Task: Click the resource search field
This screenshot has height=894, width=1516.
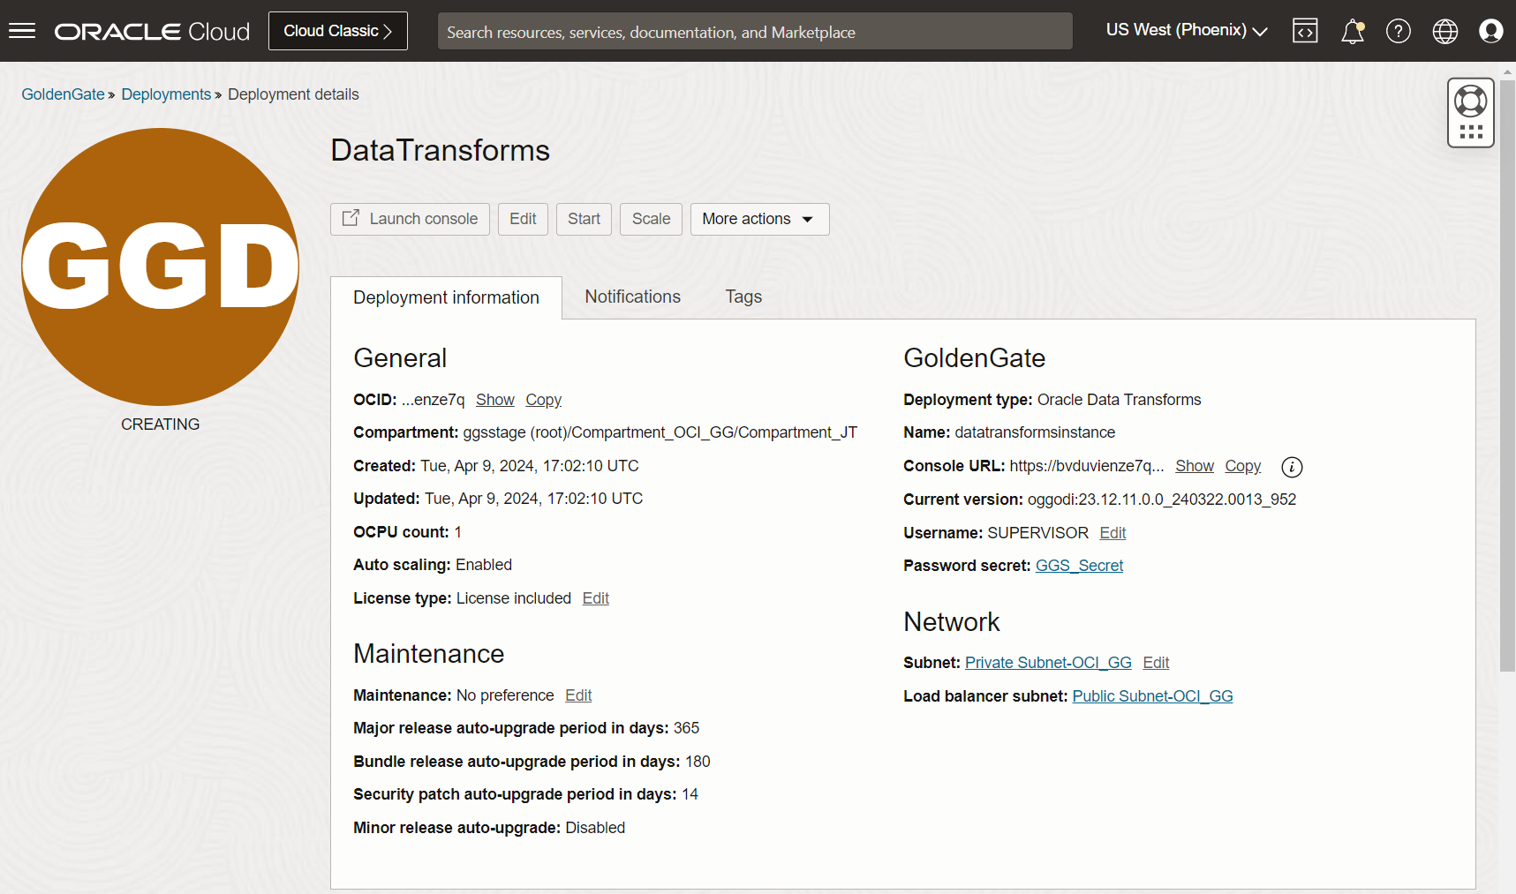Action: (755, 31)
